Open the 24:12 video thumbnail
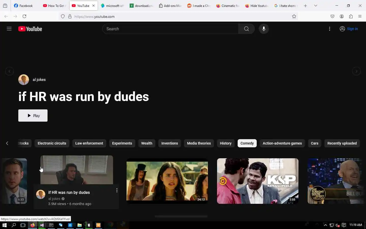The width and height of the screenshot is (366, 229). point(167,181)
